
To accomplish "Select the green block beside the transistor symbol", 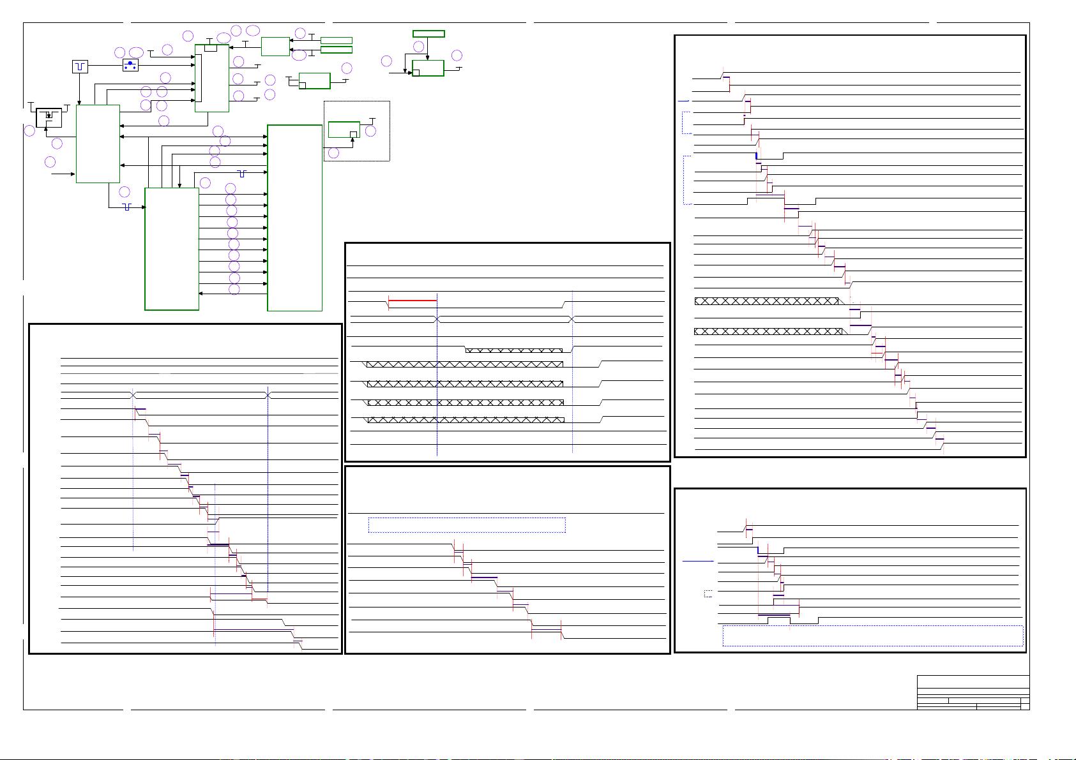I will coord(98,144).
